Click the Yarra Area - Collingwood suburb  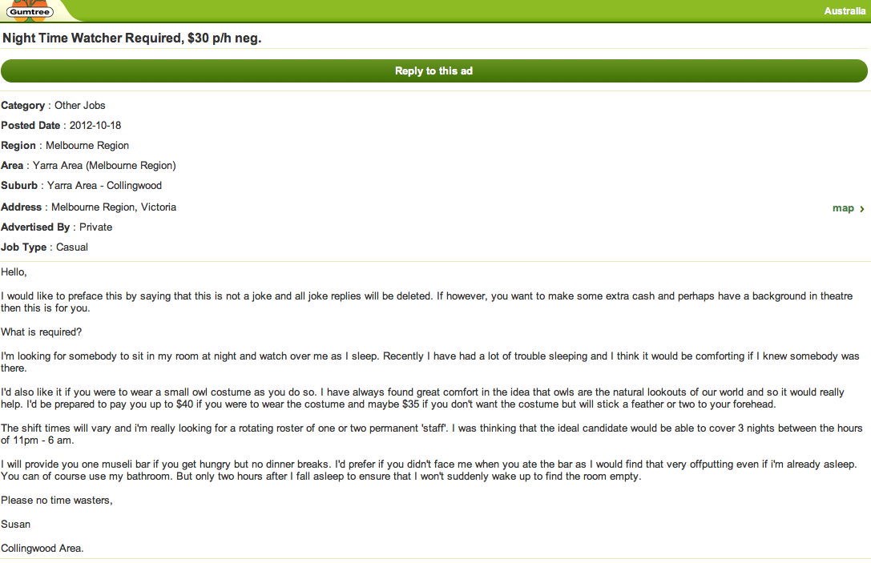click(x=104, y=186)
